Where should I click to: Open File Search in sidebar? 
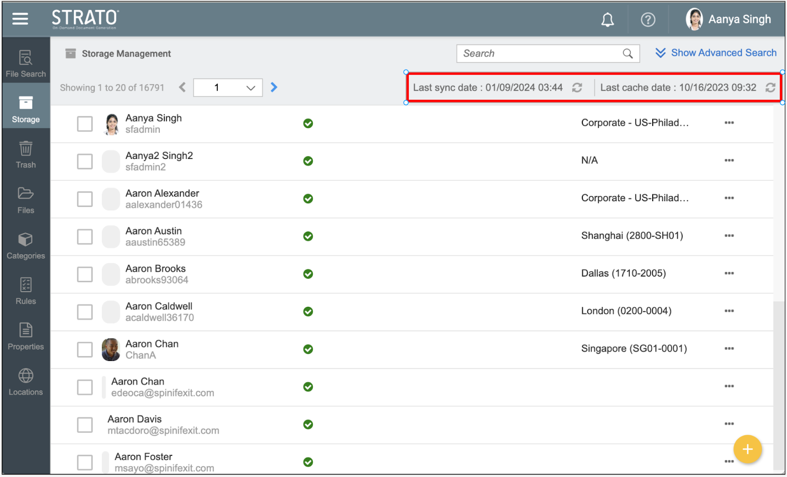(x=26, y=63)
